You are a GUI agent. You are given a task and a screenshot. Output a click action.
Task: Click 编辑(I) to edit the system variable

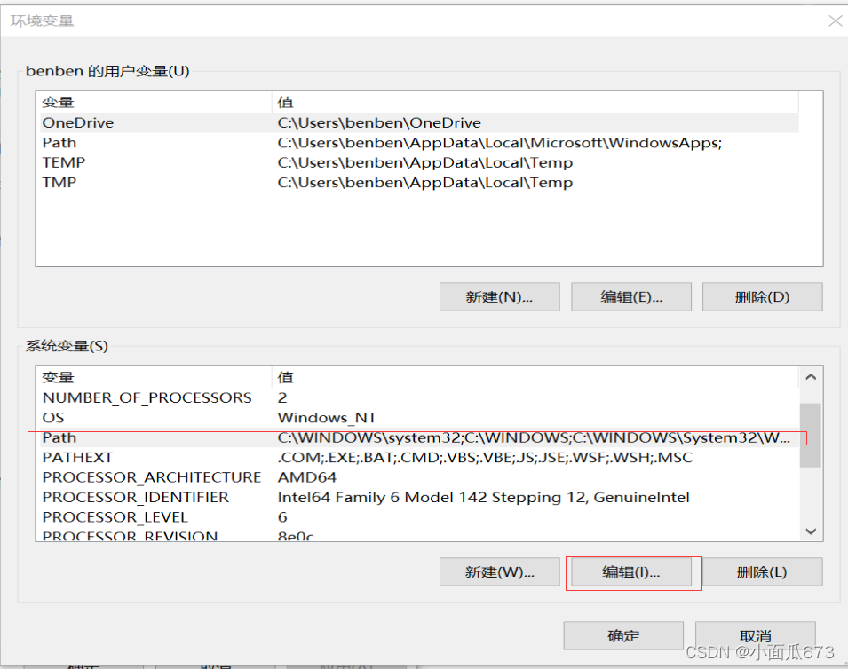click(x=630, y=572)
